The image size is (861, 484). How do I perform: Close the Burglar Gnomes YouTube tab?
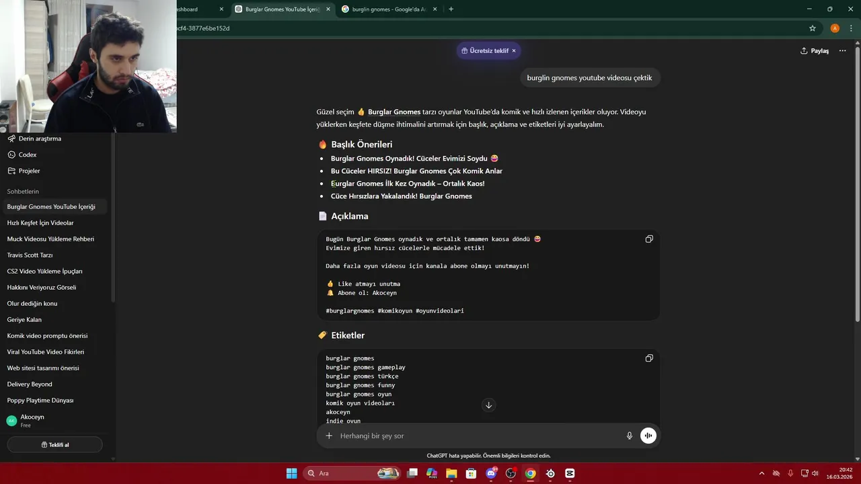[x=328, y=9]
